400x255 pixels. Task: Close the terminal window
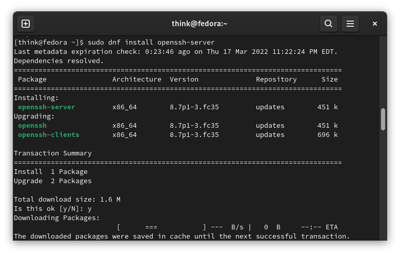pyautogui.click(x=374, y=24)
